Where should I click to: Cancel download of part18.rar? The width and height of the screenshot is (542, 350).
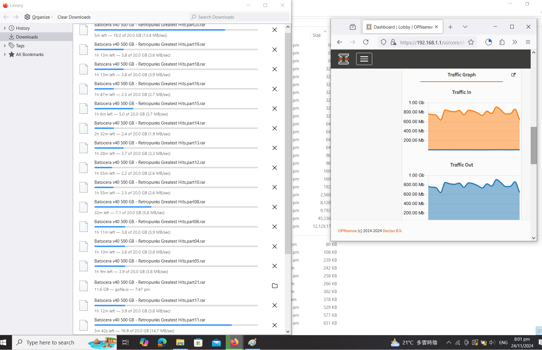[x=274, y=69]
